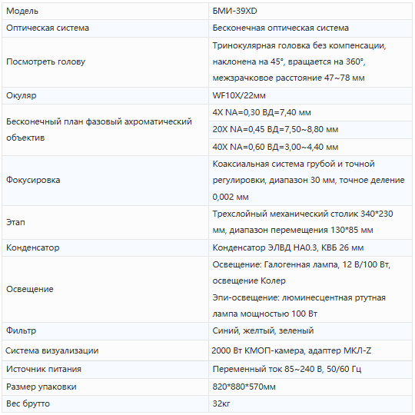Select the Вес брутто 32кг value

tap(221, 403)
